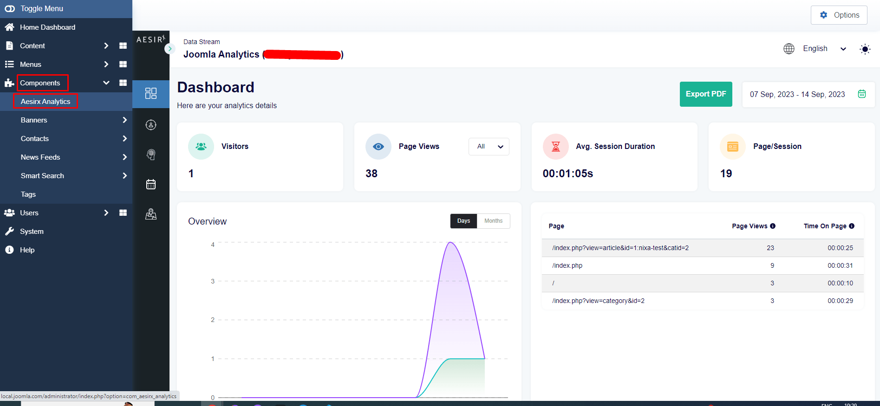880x406 pixels.
Task: Click the Avg. Session Duration hourglass icon
Action: click(x=556, y=147)
